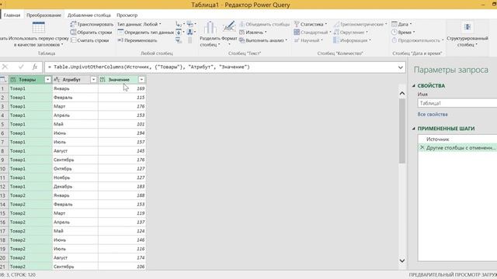The height and width of the screenshot is (279, 497).
Task: Click the vertical scrollbar thumb of the grid
Action: (402, 131)
